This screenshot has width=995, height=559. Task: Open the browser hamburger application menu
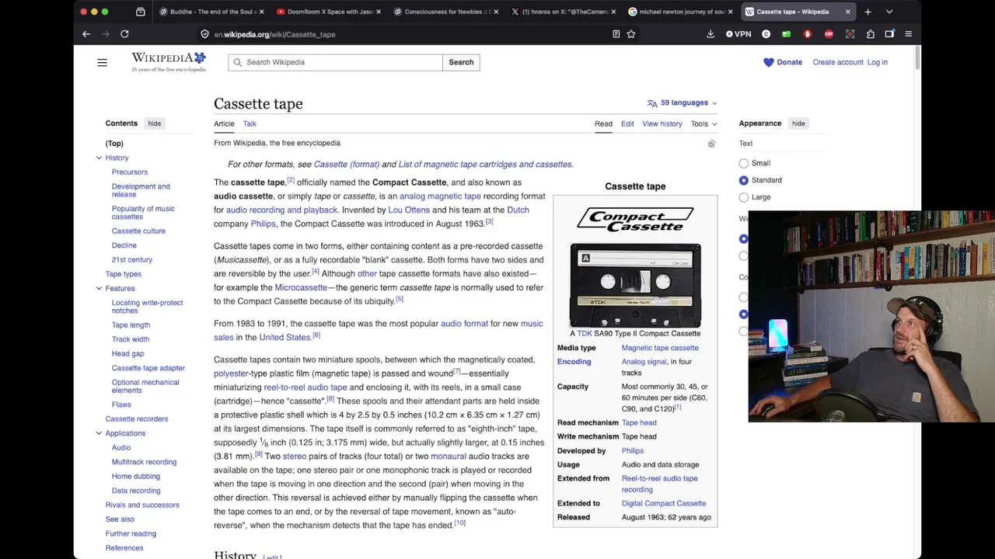pos(908,34)
